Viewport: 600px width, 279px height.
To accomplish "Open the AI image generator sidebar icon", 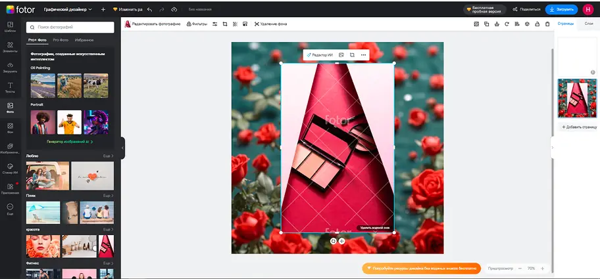I will (10, 148).
